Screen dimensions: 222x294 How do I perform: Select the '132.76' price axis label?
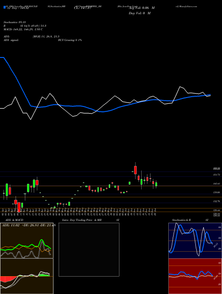(217, 201)
